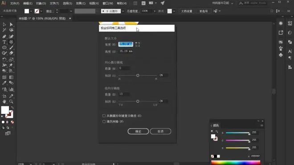
Task: Open brush definition dropdown
Action: [123, 11]
